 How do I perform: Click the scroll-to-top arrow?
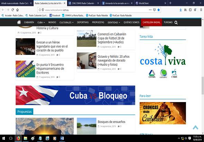tap(195, 127)
